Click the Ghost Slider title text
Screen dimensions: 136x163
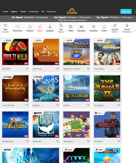99,69
